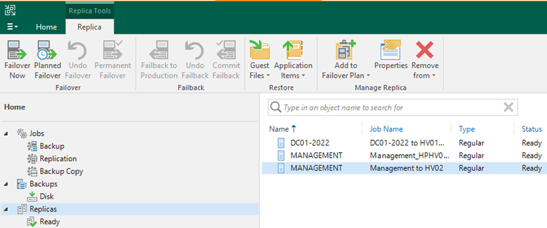547x228 pixels.
Task: Start a Planned Failover
Action: 48,50
